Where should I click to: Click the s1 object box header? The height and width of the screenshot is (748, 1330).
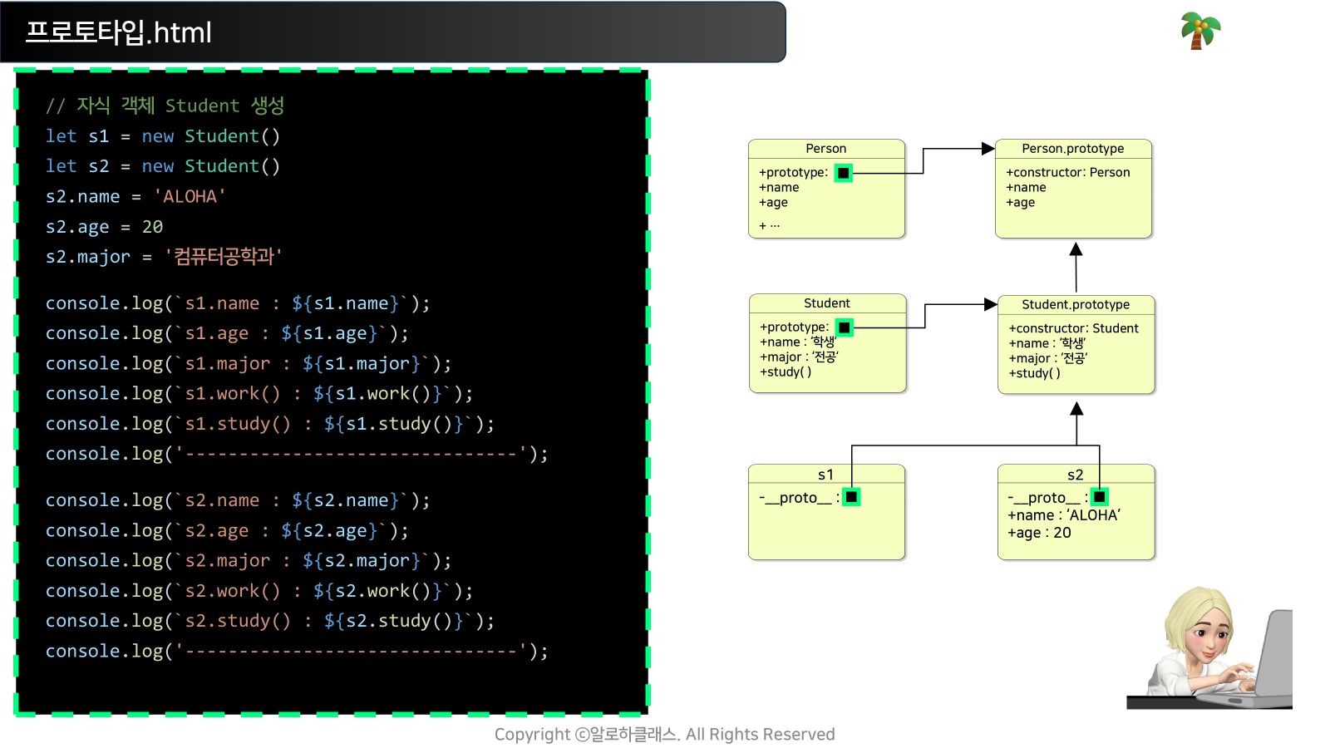826,475
